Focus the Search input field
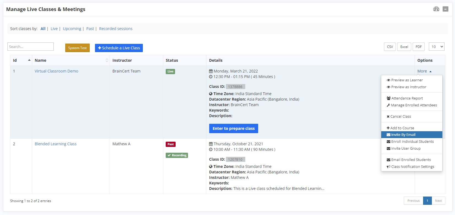Screen dimensions: 455x215 (31, 47)
